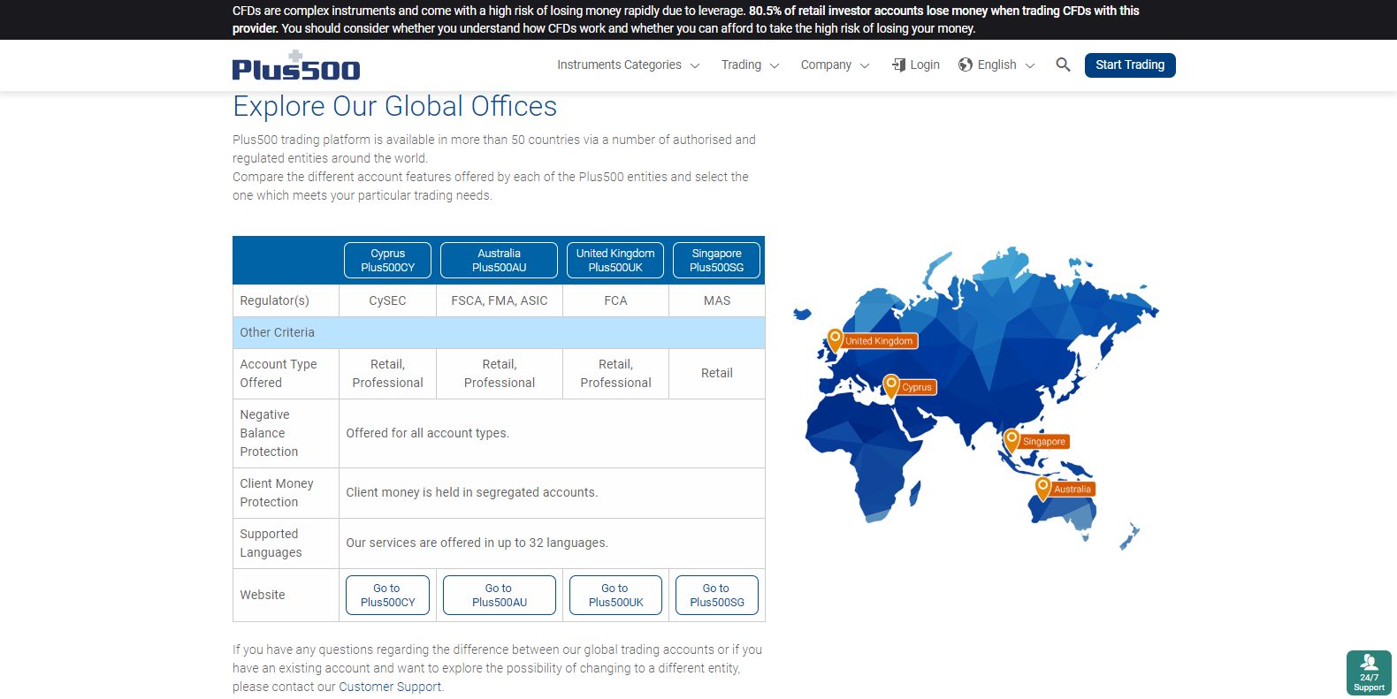Click the Login door icon
1397x699 pixels.
point(898,65)
